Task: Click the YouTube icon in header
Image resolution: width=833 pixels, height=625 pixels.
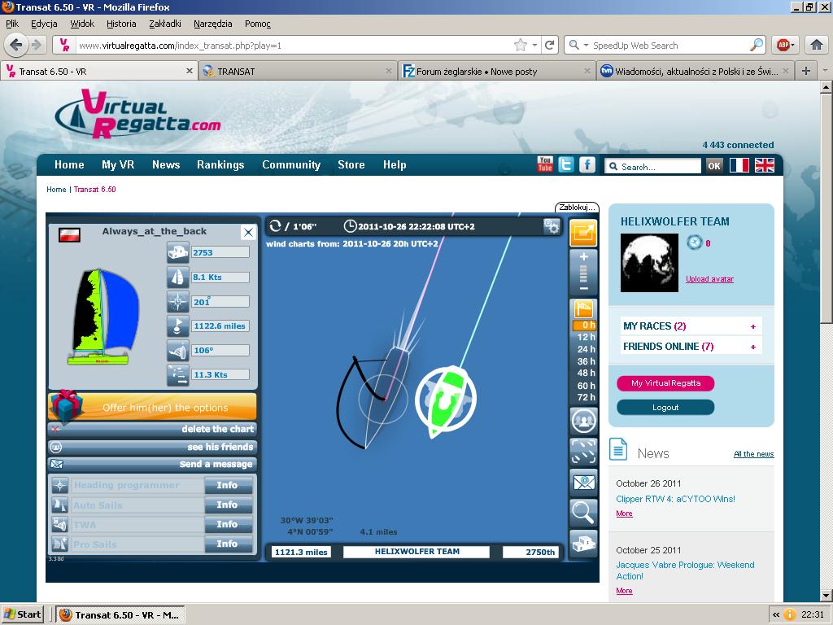Action: (545, 164)
